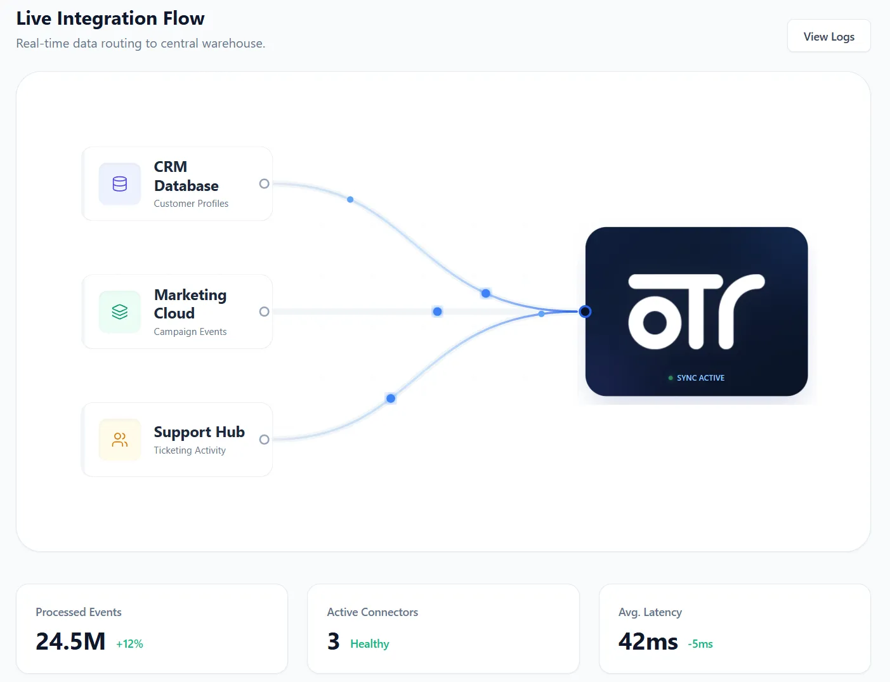This screenshot has height=682, width=890.
Task: Click the CRM Database cylinder icon
Action: [120, 184]
